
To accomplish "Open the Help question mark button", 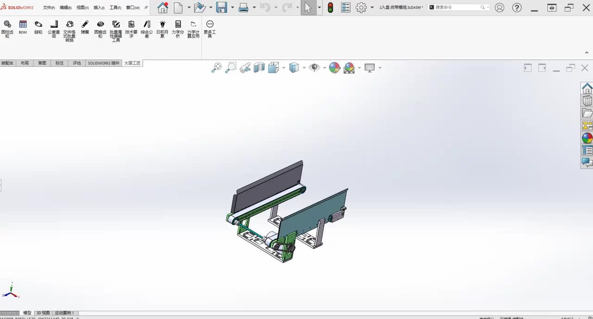I will (517, 7).
